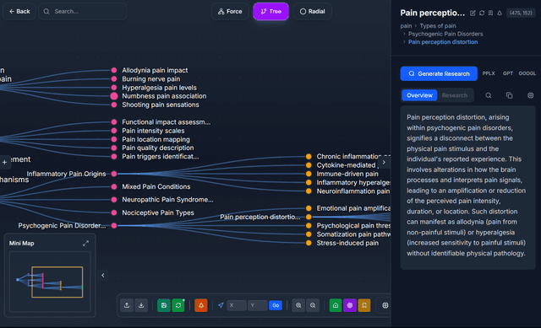541x328 pixels.
Task: Go back using the Back button
Action: pyautogui.click(x=19, y=11)
